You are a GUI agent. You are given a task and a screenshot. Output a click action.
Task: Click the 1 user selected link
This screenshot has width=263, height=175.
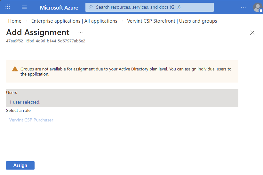(25, 102)
